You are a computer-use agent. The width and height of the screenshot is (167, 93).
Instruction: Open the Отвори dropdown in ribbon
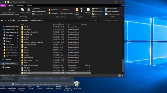(x=96, y=9)
